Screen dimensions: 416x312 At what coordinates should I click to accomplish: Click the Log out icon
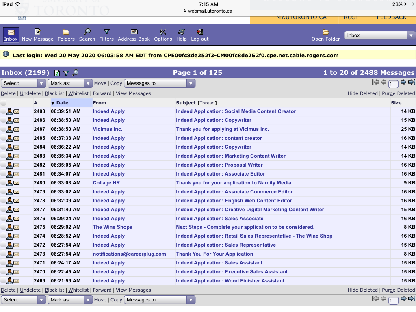pos(199,32)
